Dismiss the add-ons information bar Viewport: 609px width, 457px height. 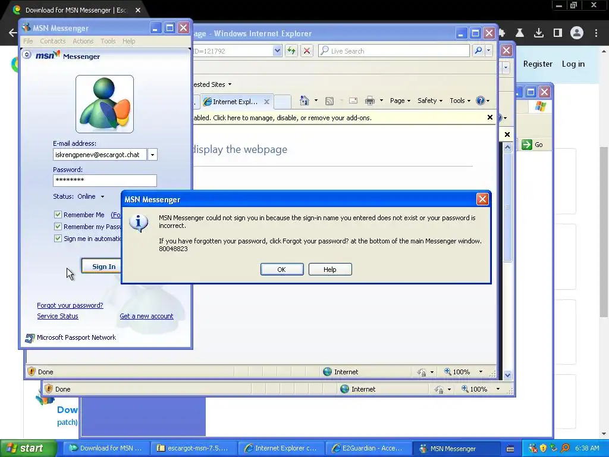point(490,117)
